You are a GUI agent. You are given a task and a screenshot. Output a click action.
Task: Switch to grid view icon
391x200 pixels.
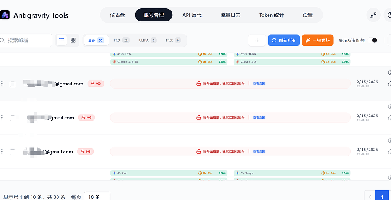pos(73,40)
